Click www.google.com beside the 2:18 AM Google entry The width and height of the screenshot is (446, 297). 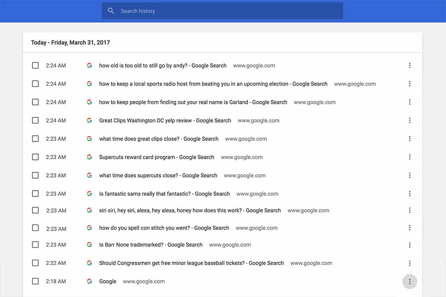point(144,281)
